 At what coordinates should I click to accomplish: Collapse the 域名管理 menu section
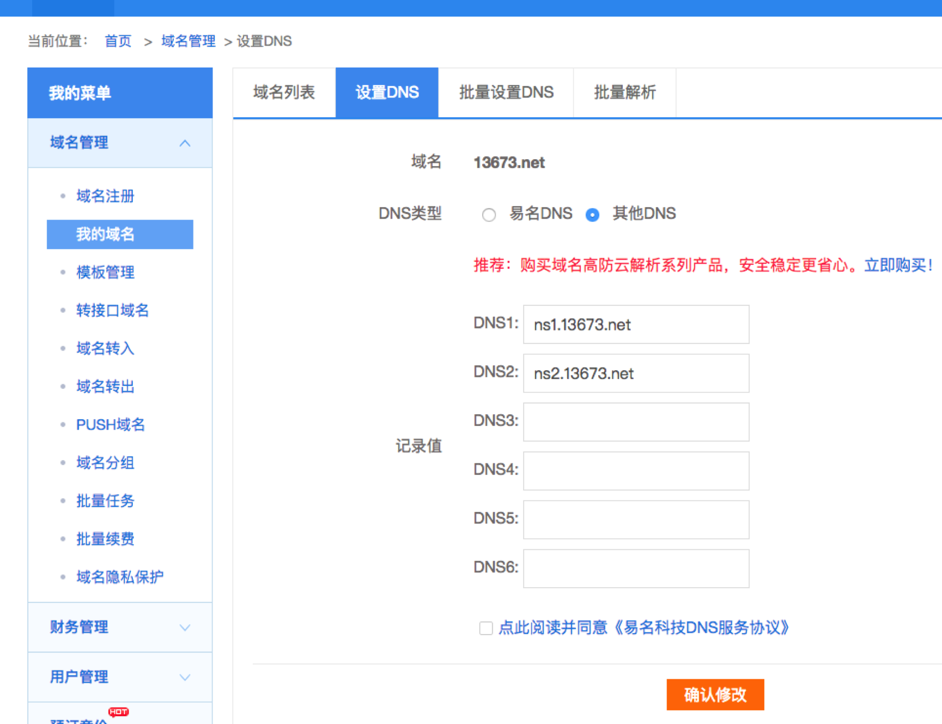click(185, 143)
